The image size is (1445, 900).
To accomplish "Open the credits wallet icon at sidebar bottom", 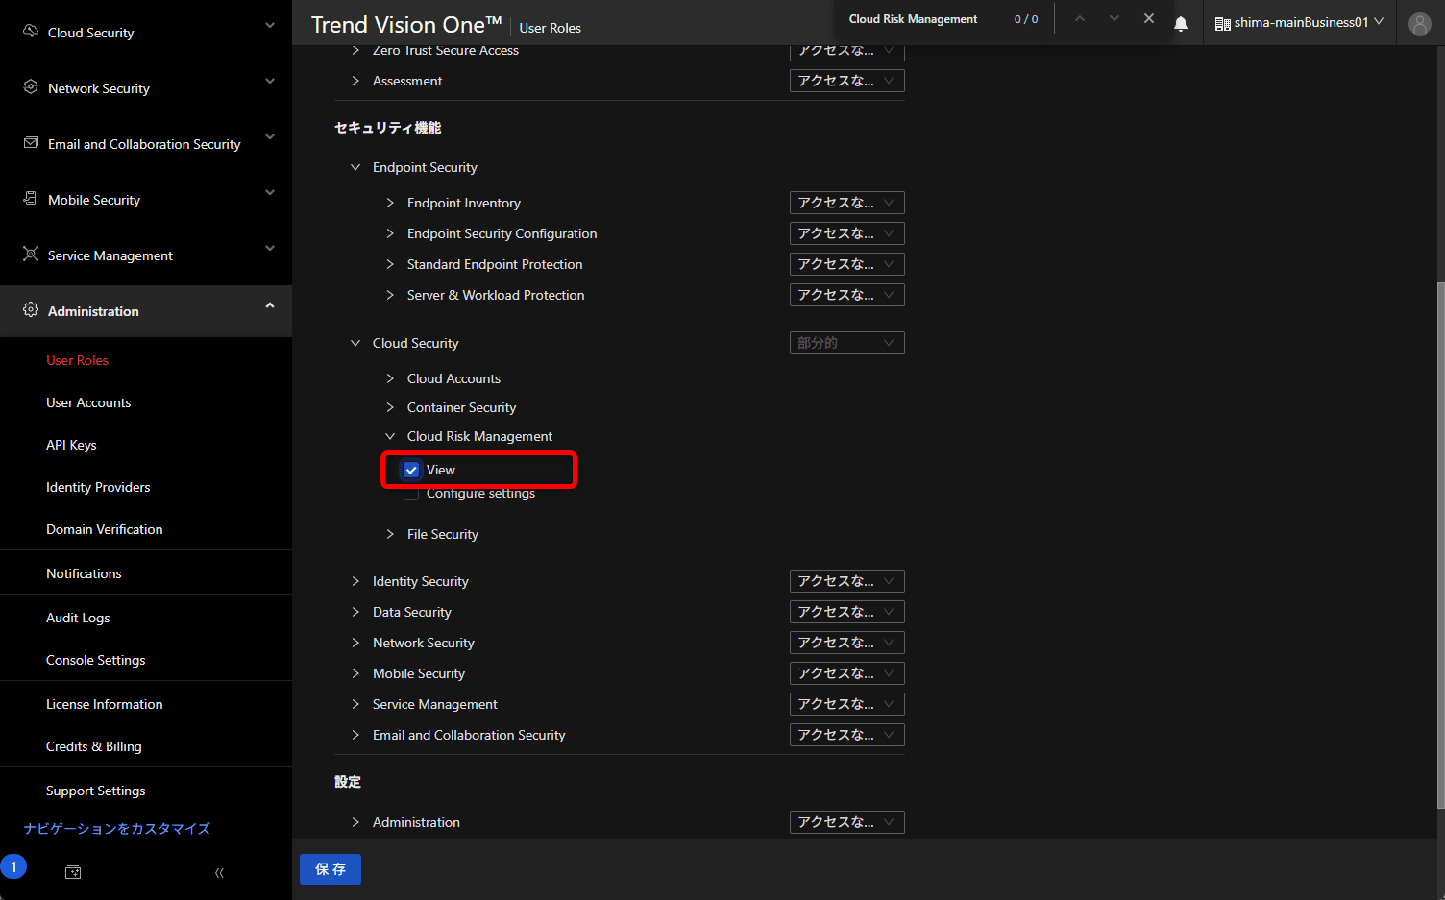I will pyautogui.click(x=73, y=871).
